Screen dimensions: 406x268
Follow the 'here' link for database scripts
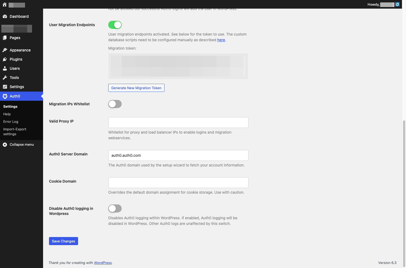point(221,40)
